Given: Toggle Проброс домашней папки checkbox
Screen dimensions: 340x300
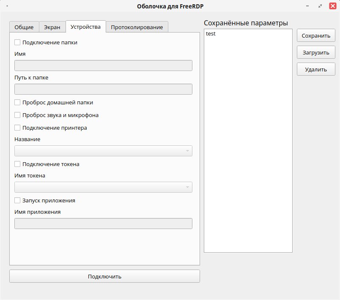Looking at the screenshot, I should click(x=17, y=102).
